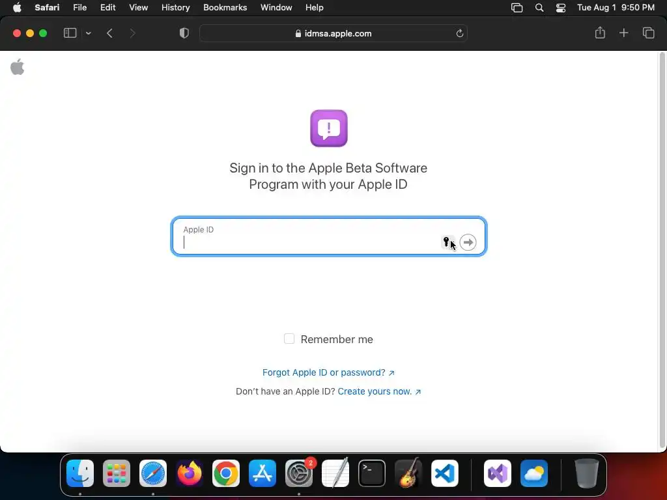Open App Store from the Dock
The image size is (667, 500).
(263, 473)
